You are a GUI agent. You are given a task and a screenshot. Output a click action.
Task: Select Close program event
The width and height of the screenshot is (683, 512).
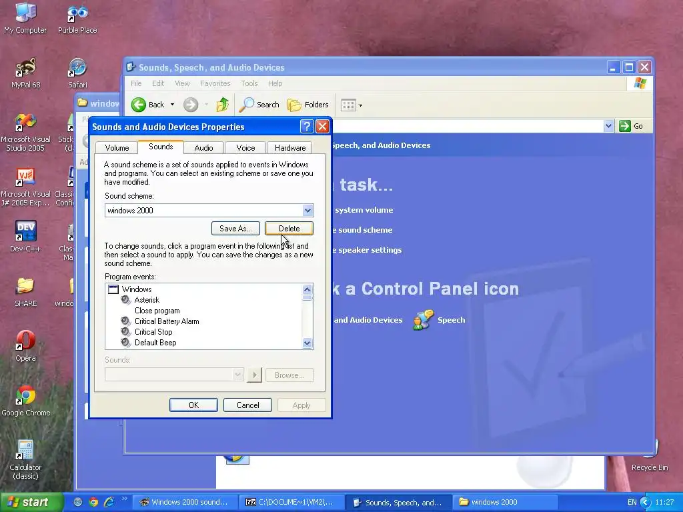(x=157, y=311)
